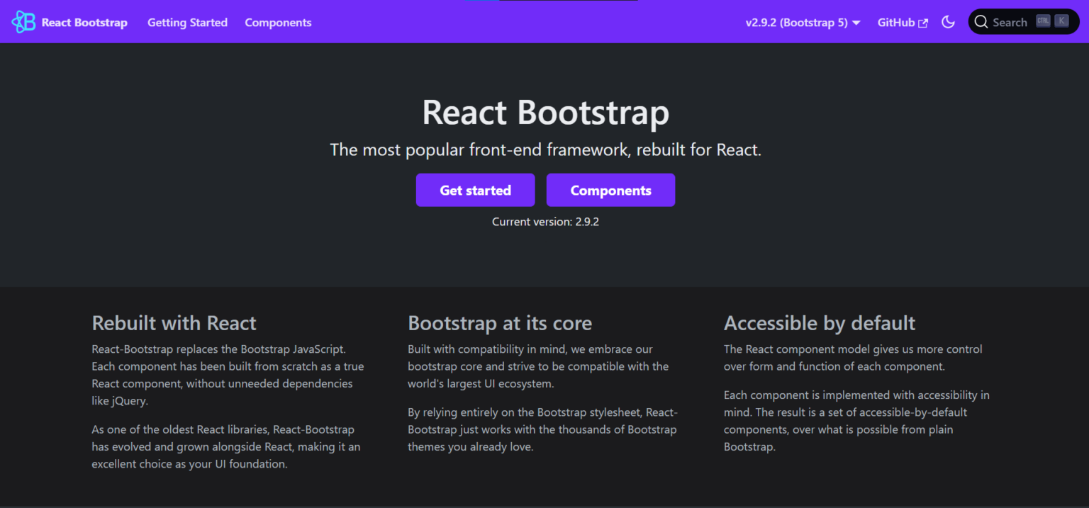Click the Rebuilt with React heading

[174, 323]
